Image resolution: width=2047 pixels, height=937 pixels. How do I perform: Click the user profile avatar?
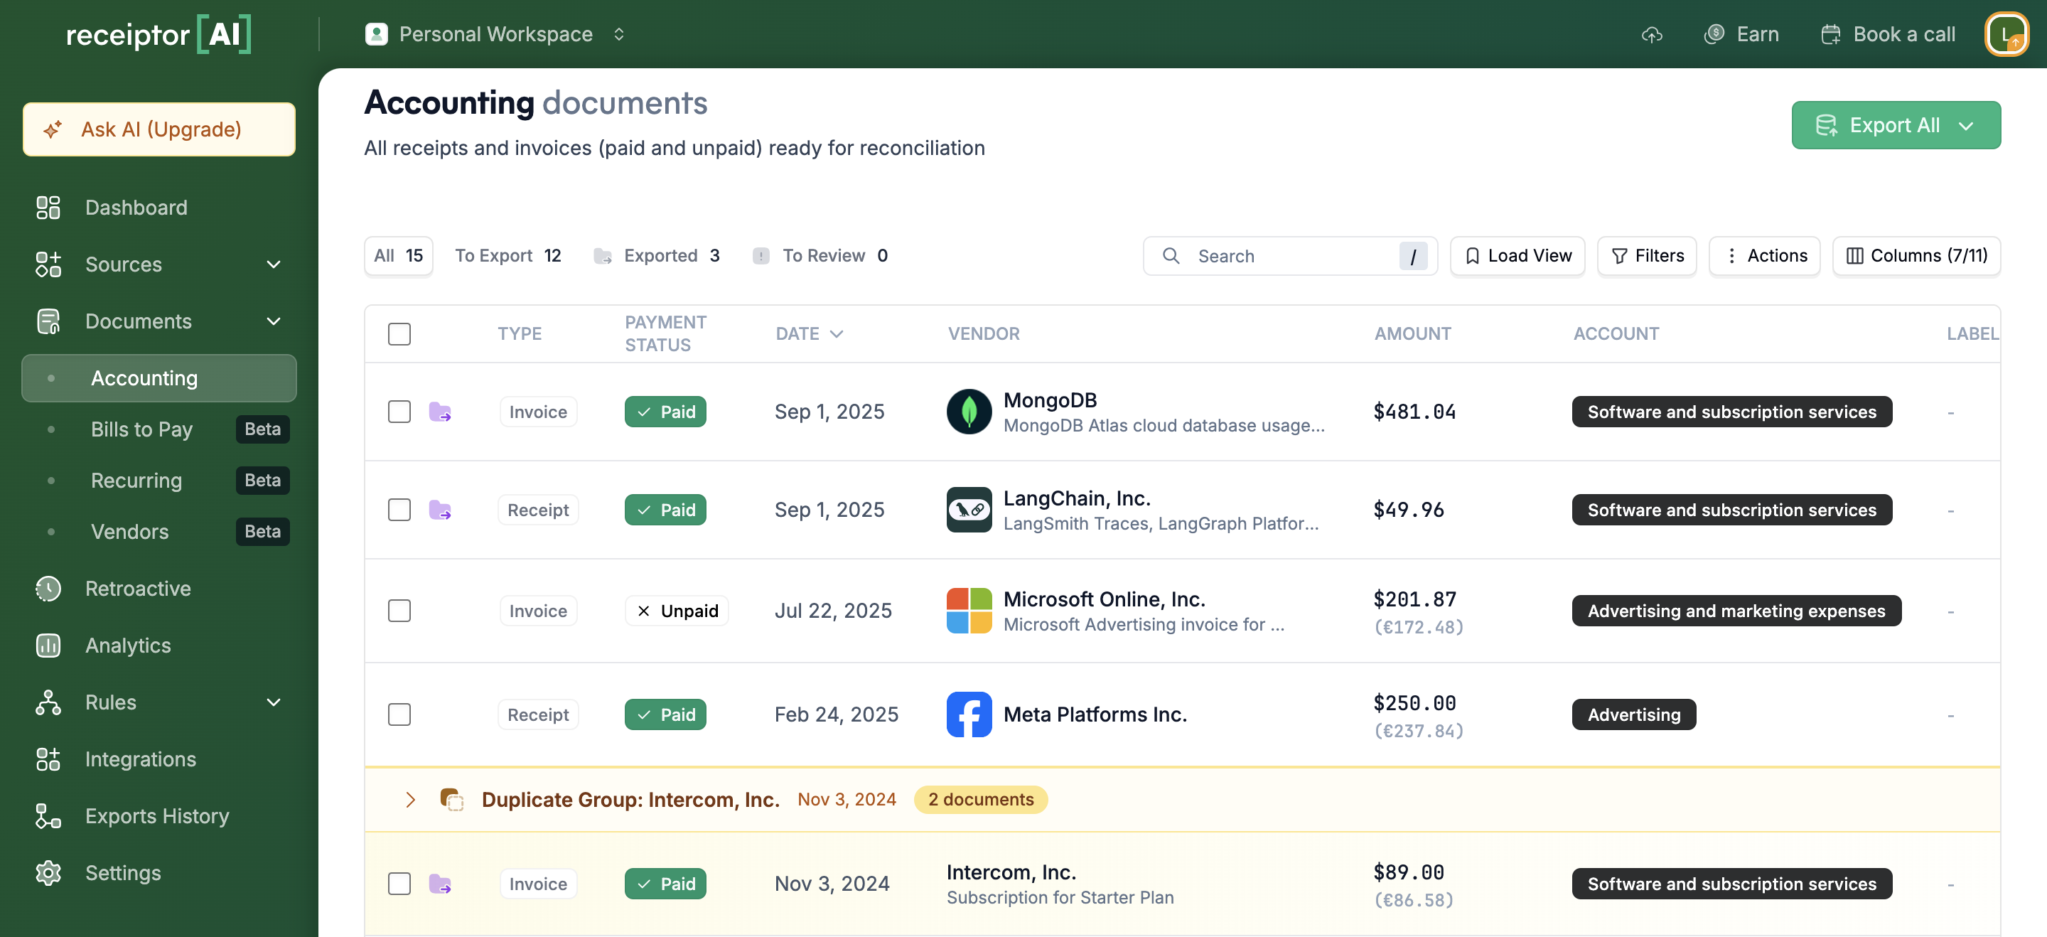pos(2006,34)
